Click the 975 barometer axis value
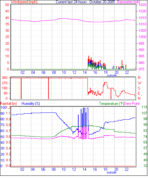 point(142,69)
